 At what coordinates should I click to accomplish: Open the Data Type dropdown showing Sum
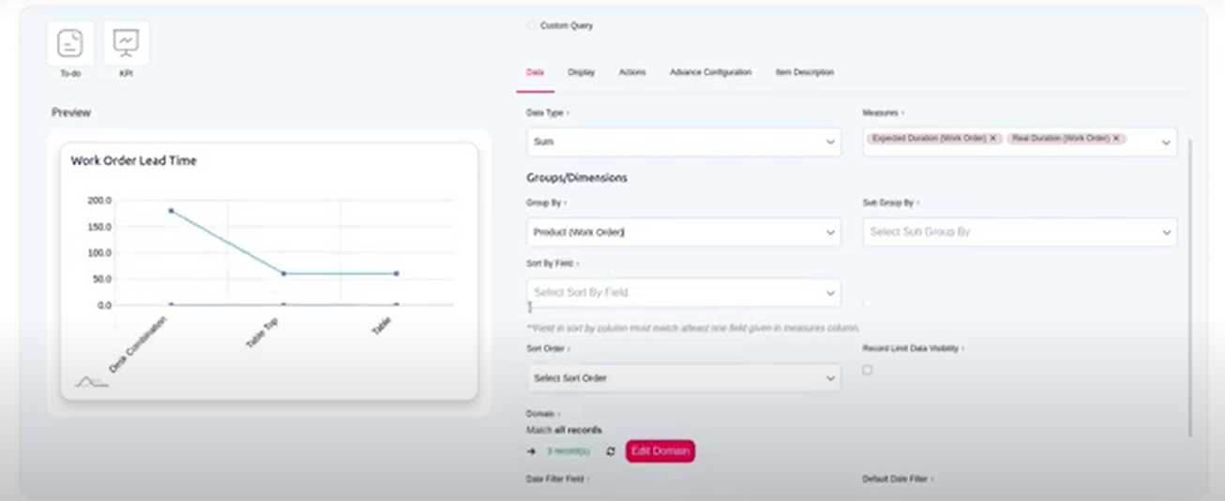683,142
